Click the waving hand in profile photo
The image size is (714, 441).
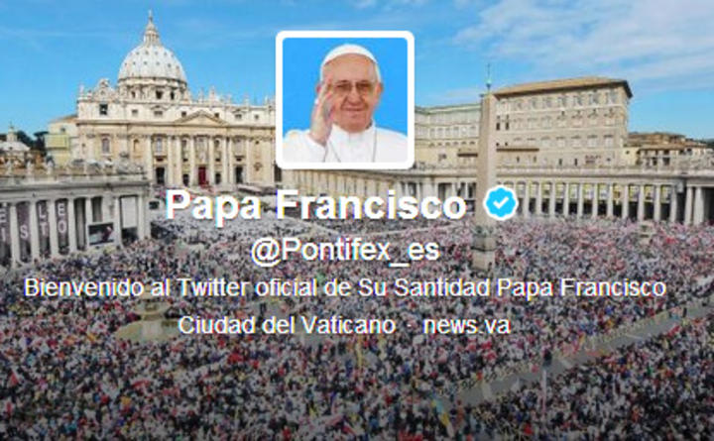coord(323,114)
